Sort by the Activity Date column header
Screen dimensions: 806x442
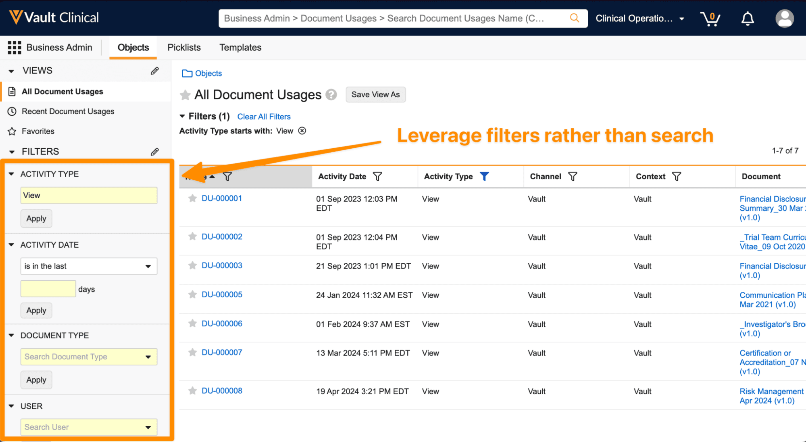coord(342,176)
